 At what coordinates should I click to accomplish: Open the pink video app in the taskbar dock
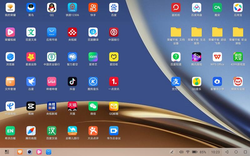[39, 152]
